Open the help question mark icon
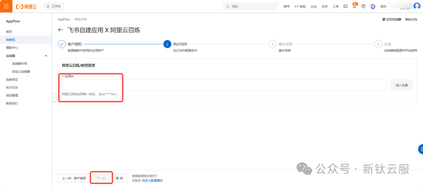This screenshot has width=423, height=186. 363,7
